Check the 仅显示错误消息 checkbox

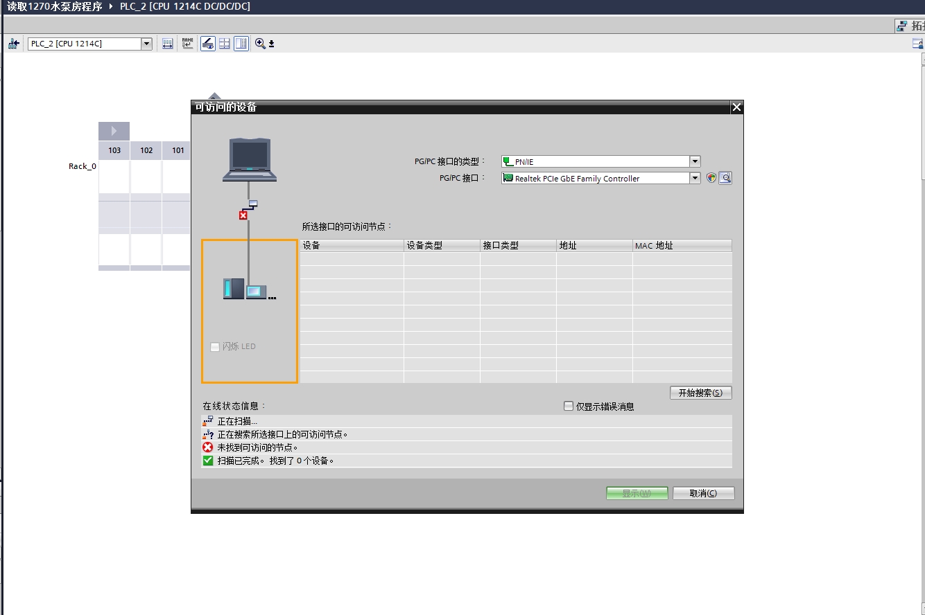click(569, 407)
